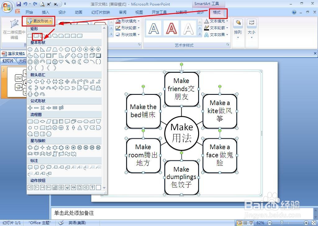Open the 开始 ribbon tab
318x226 pixels.
coord(29,12)
